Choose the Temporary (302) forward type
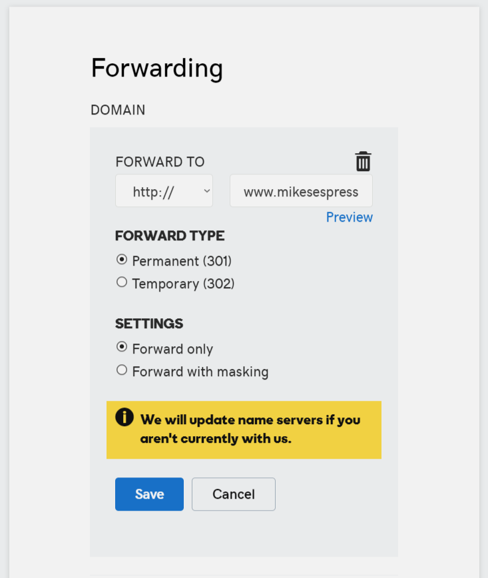 (x=122, y=282)
